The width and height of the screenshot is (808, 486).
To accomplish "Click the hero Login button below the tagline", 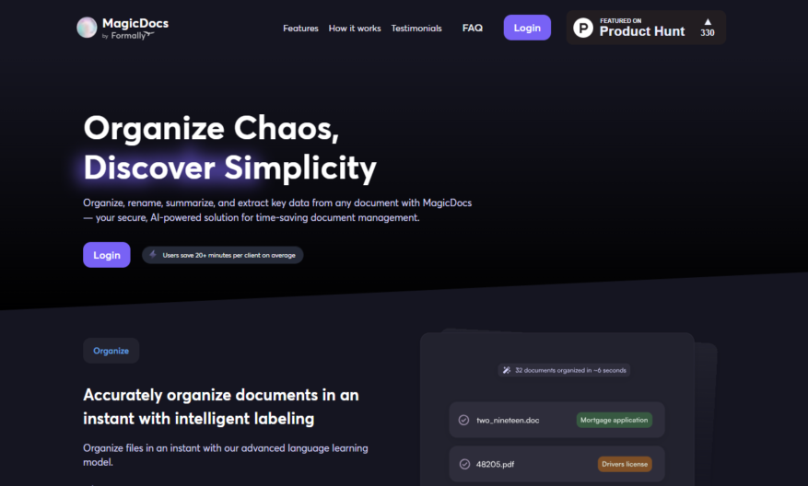I will coord(107,255).
